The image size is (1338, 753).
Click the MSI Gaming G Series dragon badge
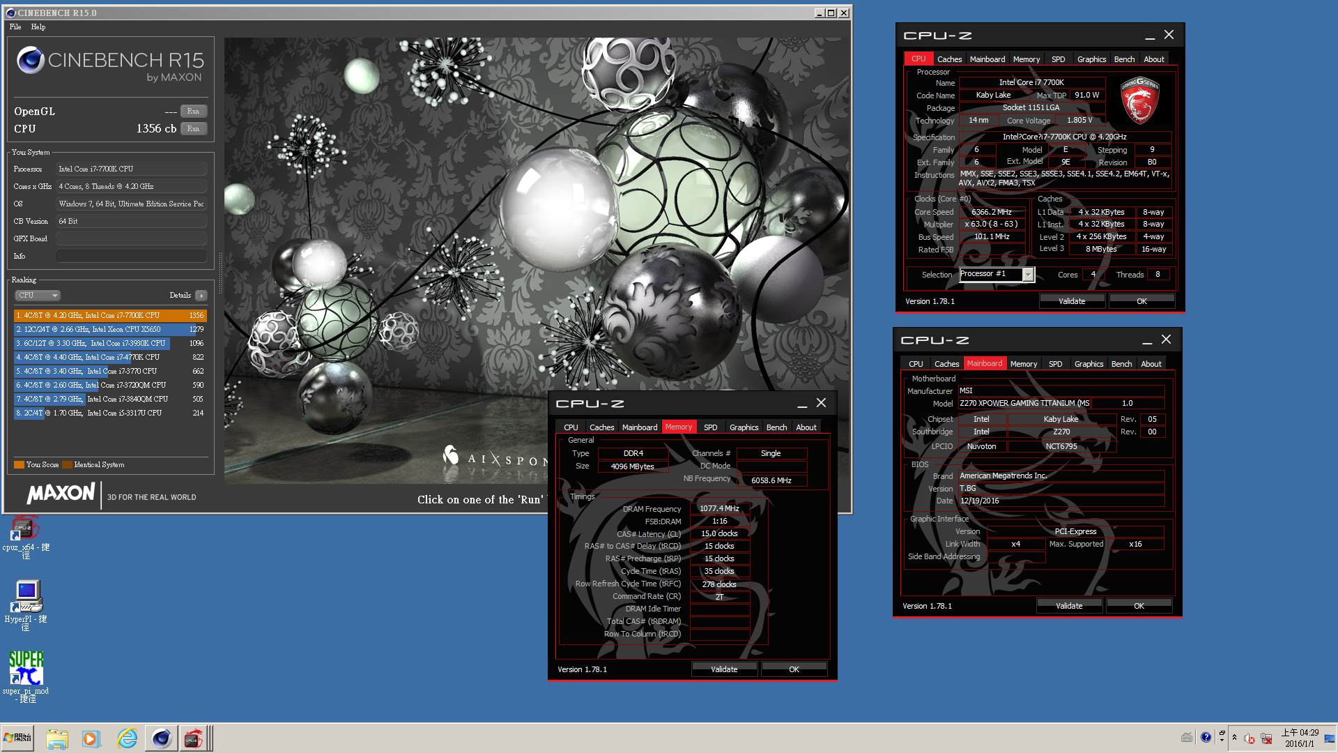pos(1139,100)
